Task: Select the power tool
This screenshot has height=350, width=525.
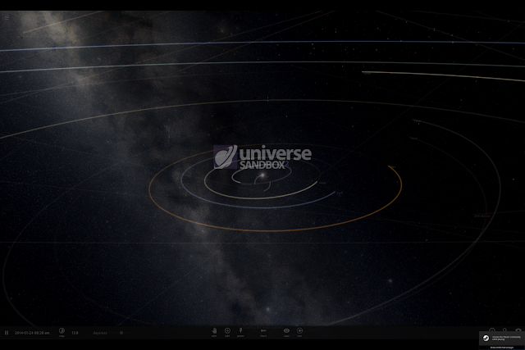Action: [240, 332]
